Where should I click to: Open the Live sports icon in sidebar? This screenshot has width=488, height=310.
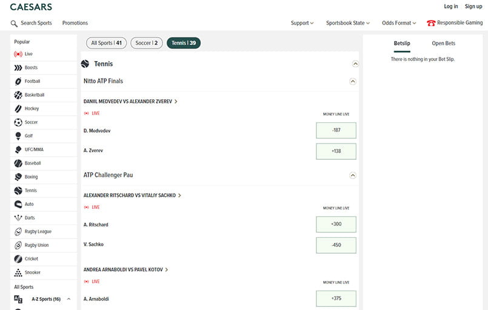pos(18,54)
